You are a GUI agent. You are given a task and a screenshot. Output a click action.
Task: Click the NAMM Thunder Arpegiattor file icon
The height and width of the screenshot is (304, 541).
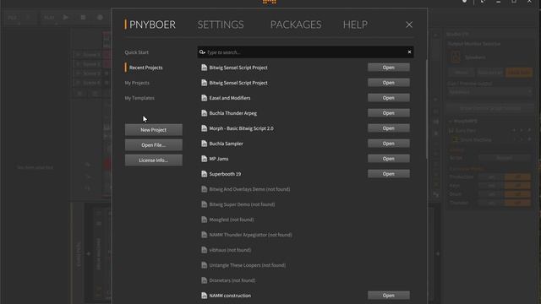point(204,235)
